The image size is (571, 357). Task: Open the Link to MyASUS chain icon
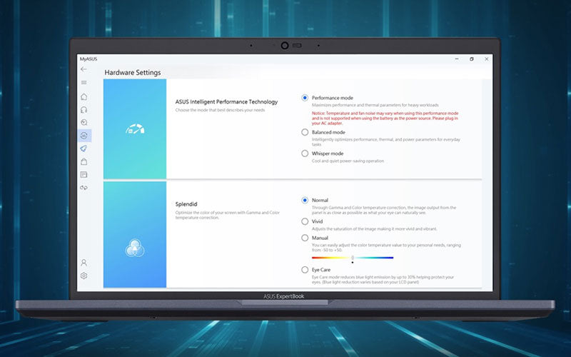tap(84, 187)
